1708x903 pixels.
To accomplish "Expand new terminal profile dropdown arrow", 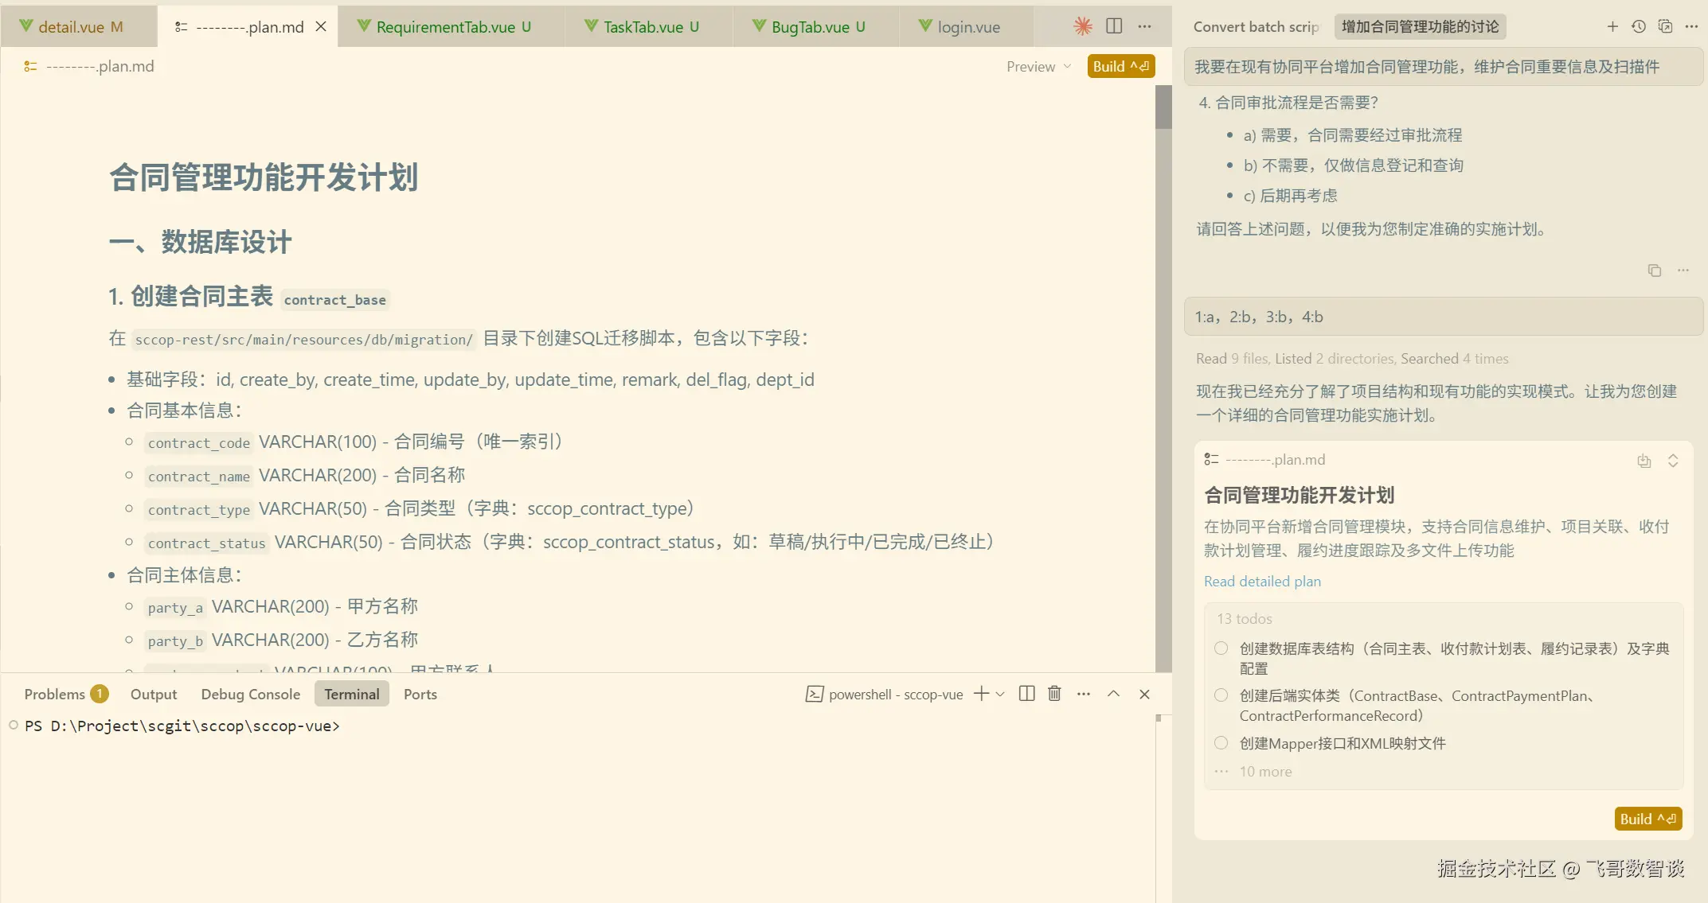I will (1000, 694).
